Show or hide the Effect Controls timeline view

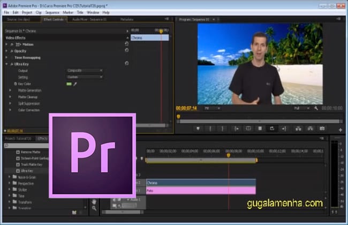click(127, 31)
